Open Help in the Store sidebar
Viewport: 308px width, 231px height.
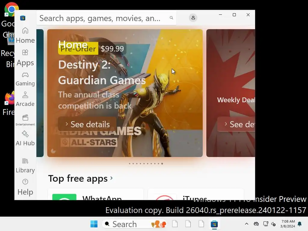pyautogui.click(x=25, y=187)
